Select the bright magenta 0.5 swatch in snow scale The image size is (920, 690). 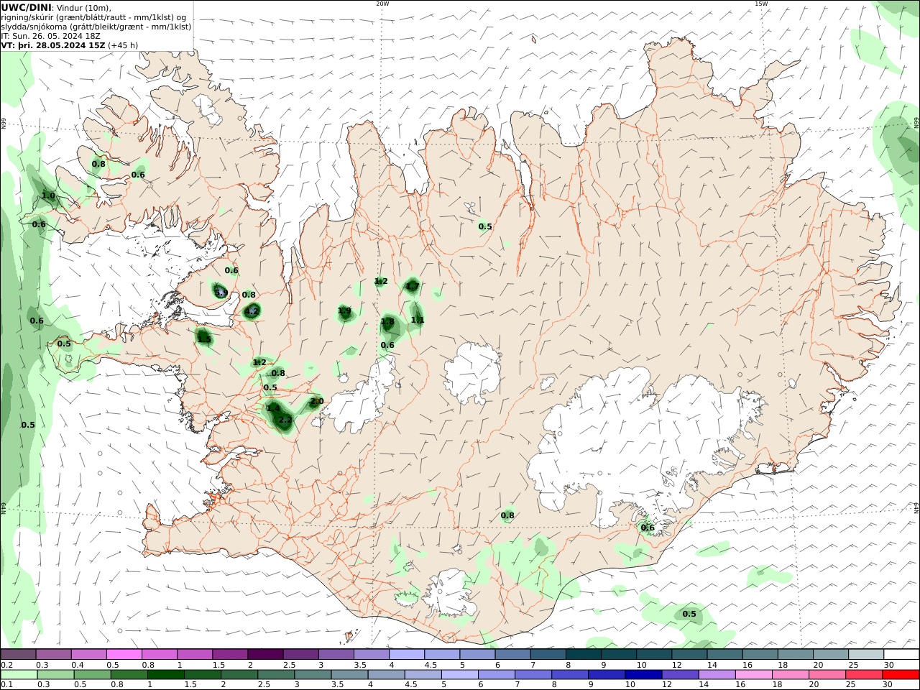[124, 654]
